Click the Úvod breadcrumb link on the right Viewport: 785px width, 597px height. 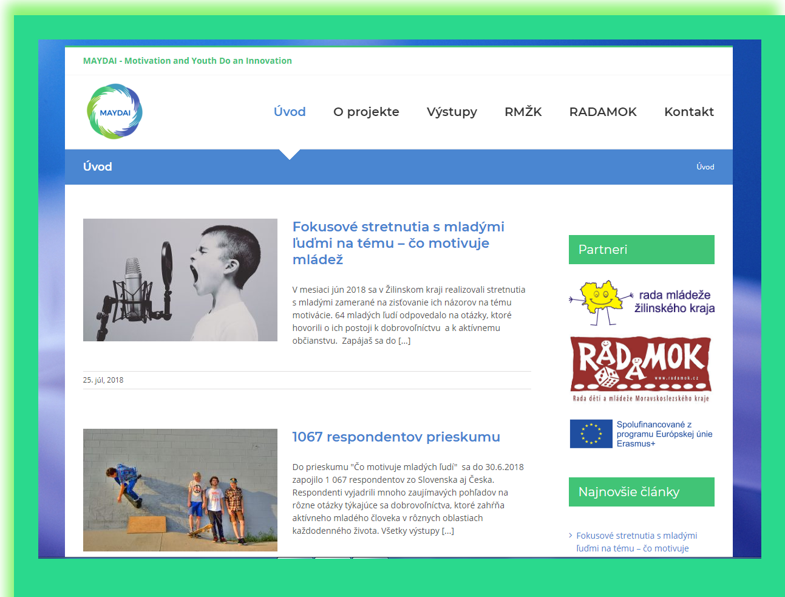click(705, 167)
